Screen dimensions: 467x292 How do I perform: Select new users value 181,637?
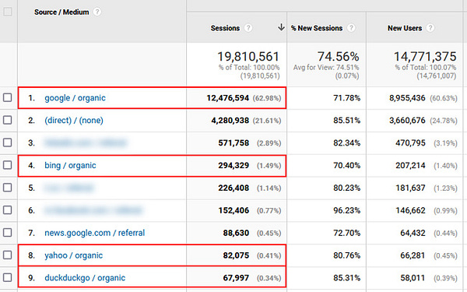tap(410, 188)
